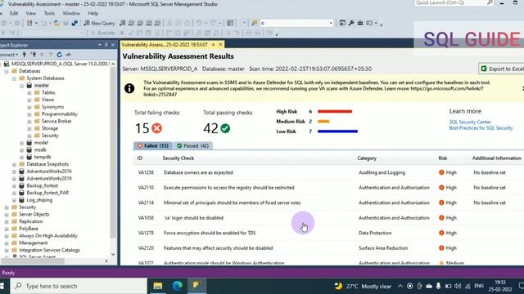
Task: Select the Failed (15) tab
Action: tap(153, 145)
